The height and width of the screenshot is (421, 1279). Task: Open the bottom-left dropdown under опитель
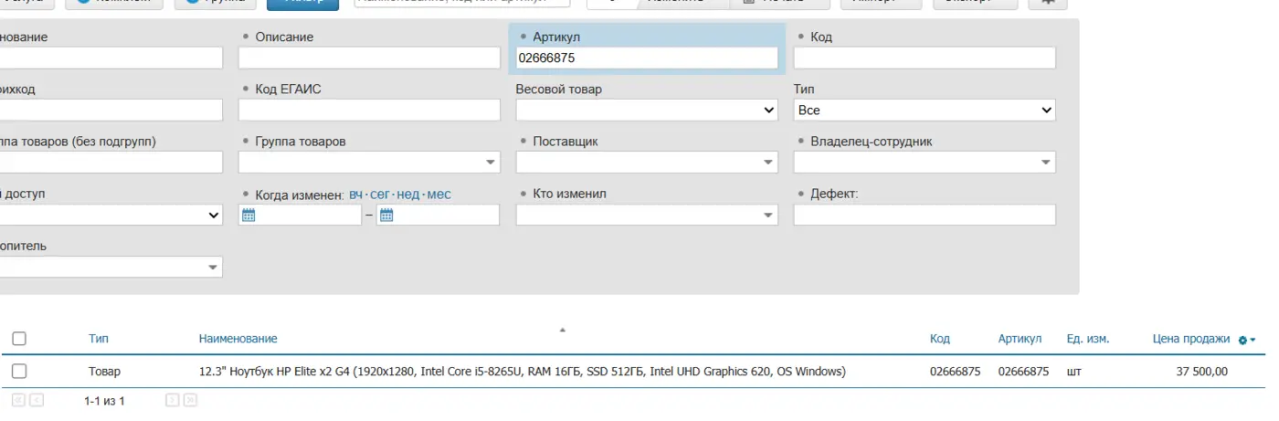coord(111,268)
